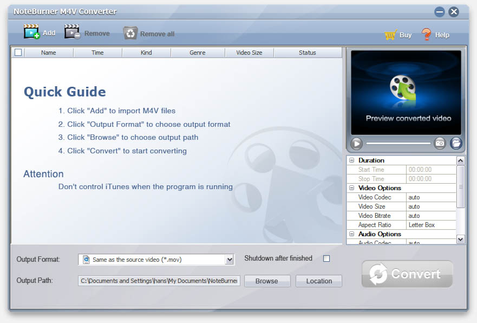Collapse the Audio Options section

tap(352, 234)
